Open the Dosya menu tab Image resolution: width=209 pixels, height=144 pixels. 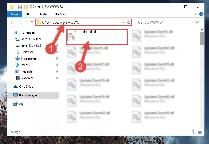(x=14, y=14)
